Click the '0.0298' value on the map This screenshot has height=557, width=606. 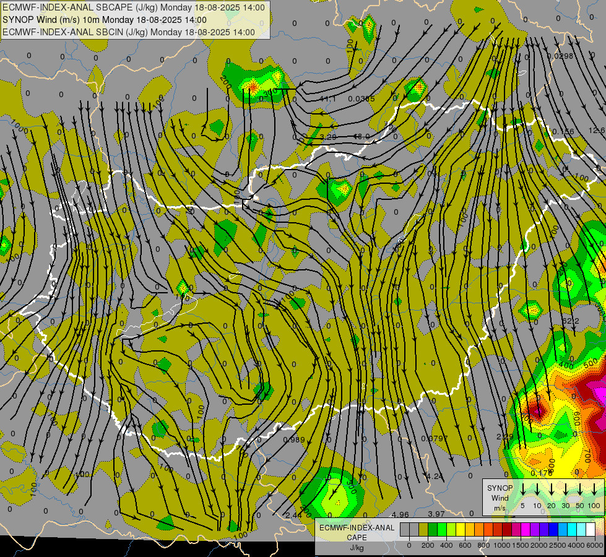tap(560, 56)
